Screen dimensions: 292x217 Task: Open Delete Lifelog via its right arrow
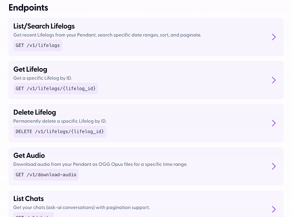tap(274, 123)
